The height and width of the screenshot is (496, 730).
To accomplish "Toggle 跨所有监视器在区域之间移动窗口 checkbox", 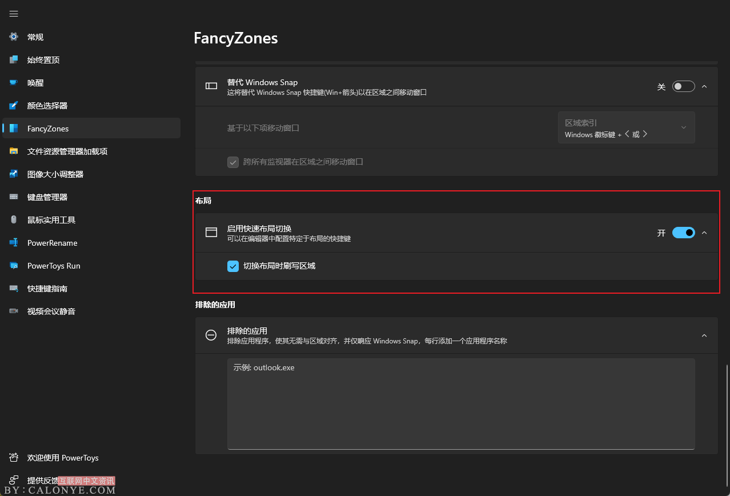I will point(233,162).
